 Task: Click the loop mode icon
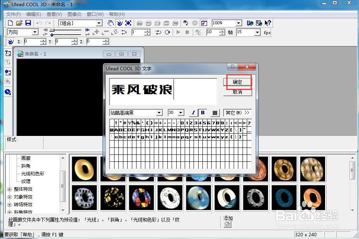[x=167, y=32]
